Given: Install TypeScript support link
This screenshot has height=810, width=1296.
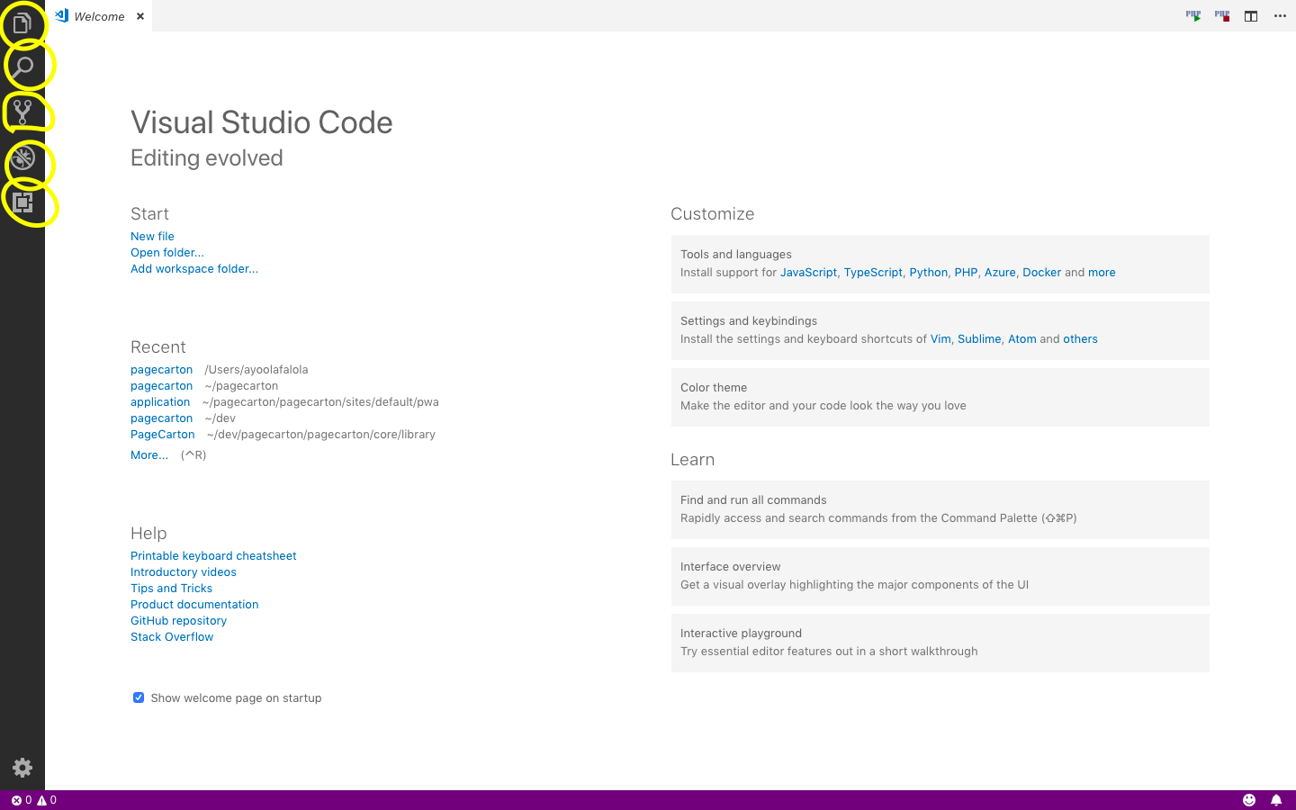Looking at the screenshot, I should [x=873, y=273].
